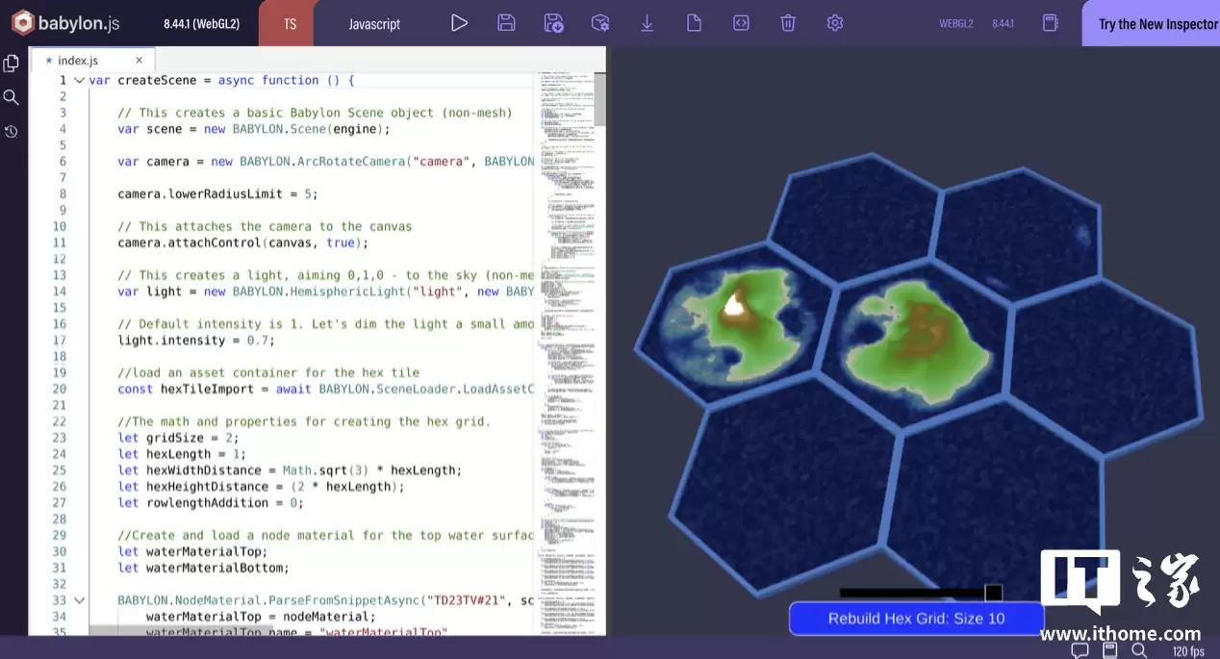Click the Save floppy disk icon
The width and height of the screenshot is (1220, 659).
506,23
